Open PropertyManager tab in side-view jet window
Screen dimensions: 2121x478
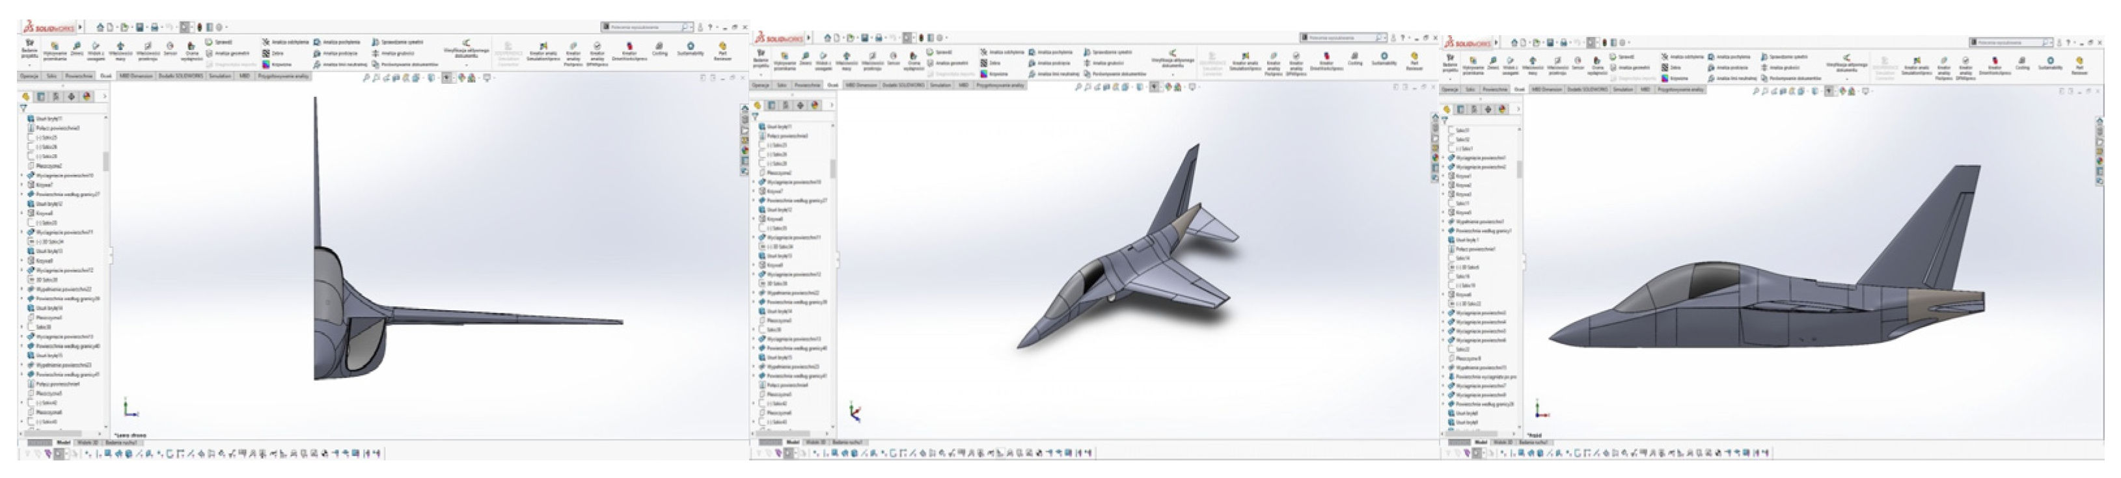[1460, 109]
